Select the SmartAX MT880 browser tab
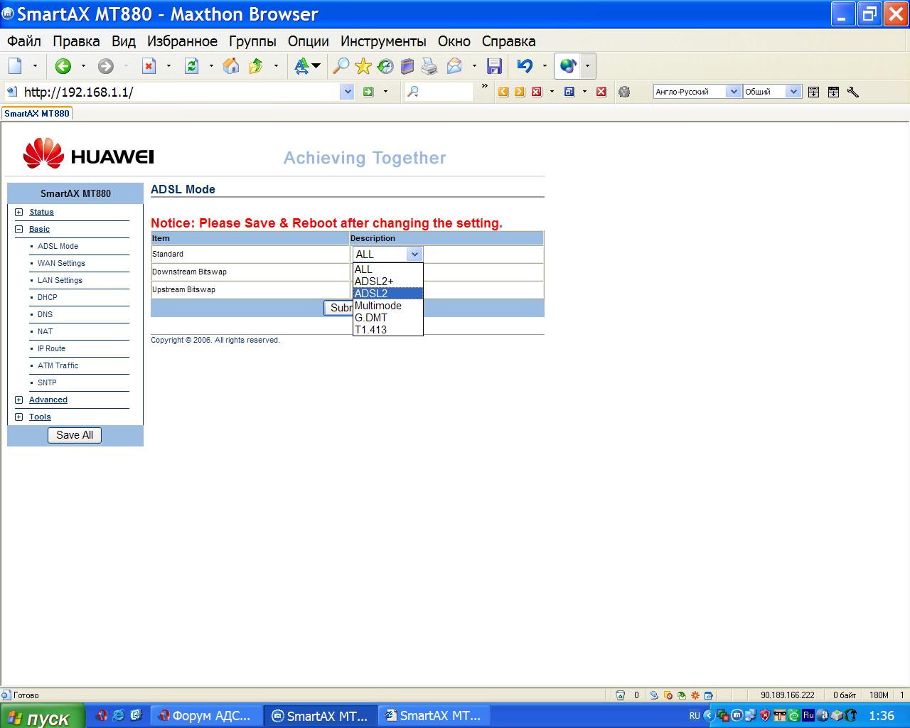This screenshot has height=728, width=910. [x=37, y=113]
